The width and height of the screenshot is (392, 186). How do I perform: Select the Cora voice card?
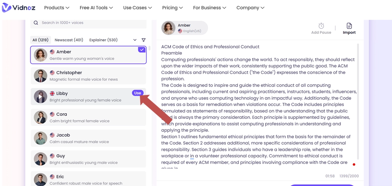88,117
